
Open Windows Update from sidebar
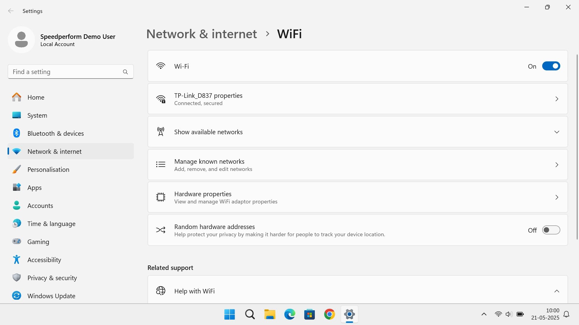(x=51, y=296)
